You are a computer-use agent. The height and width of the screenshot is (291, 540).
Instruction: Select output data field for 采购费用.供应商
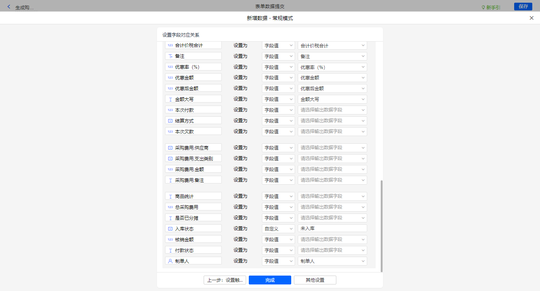[332, 148]
